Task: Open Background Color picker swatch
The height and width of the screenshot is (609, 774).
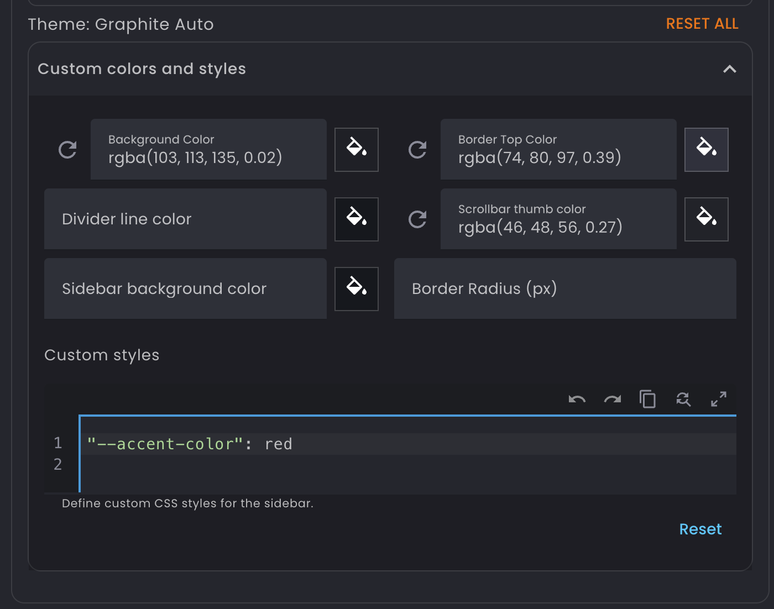Action: pos(357,150)
